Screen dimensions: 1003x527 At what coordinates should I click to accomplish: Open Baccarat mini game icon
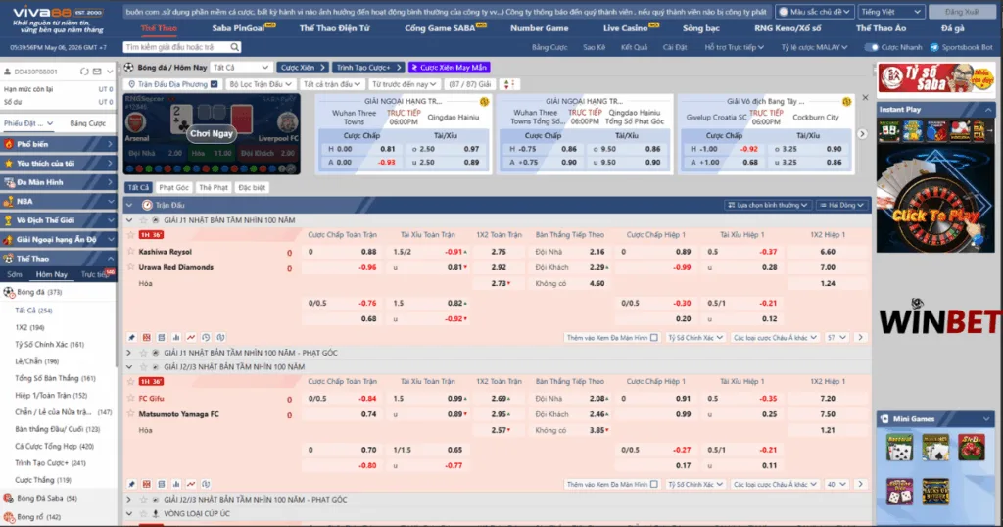(x=899, y=447)
